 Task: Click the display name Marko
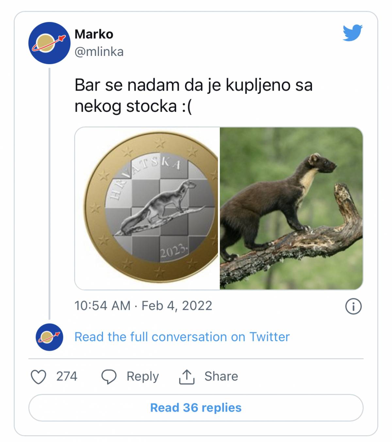94,34
